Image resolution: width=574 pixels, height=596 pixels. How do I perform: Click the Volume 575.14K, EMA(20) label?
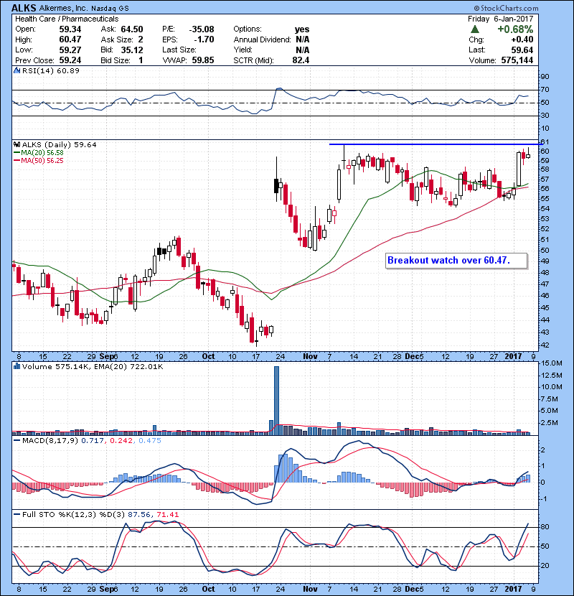pyautogui.click(x=93, y=367)
